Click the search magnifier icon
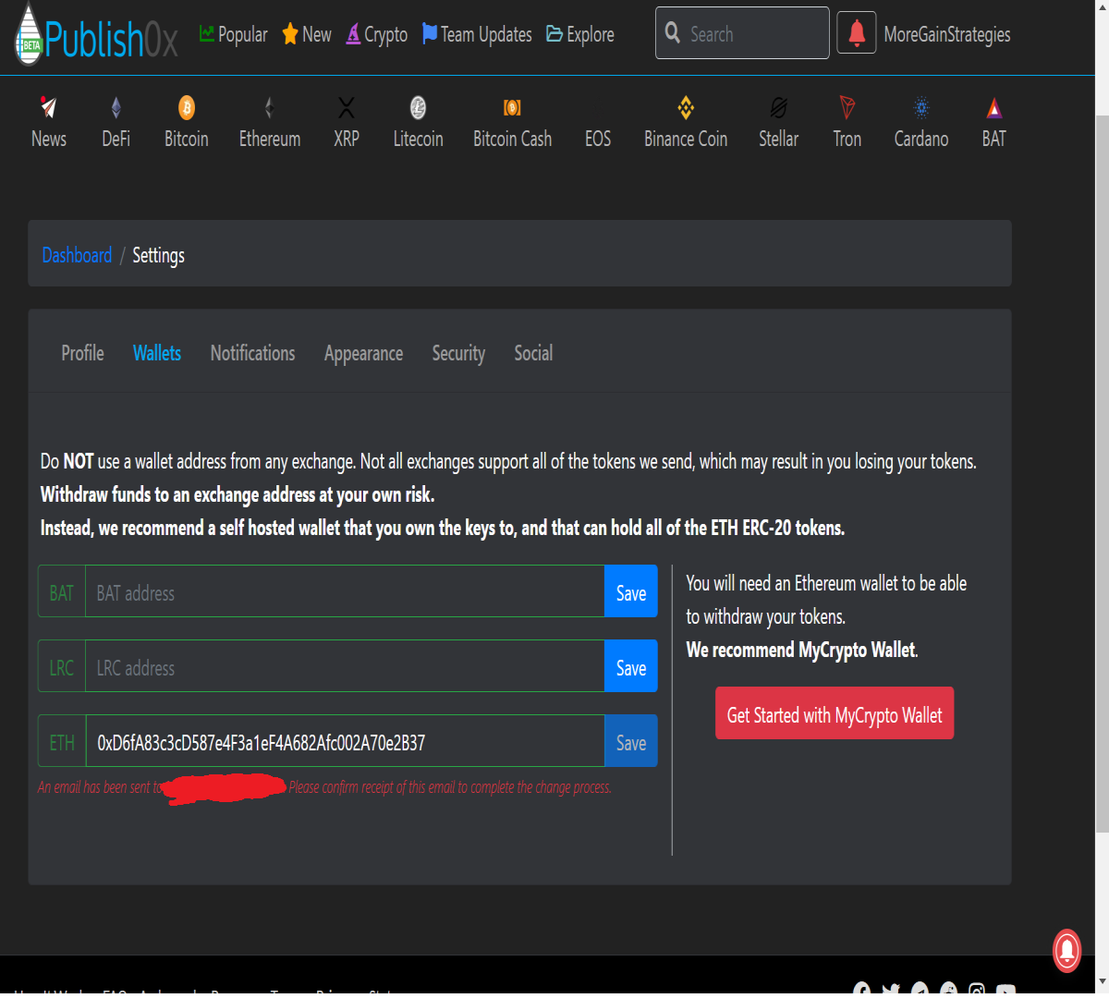 [x=673, y=32]
